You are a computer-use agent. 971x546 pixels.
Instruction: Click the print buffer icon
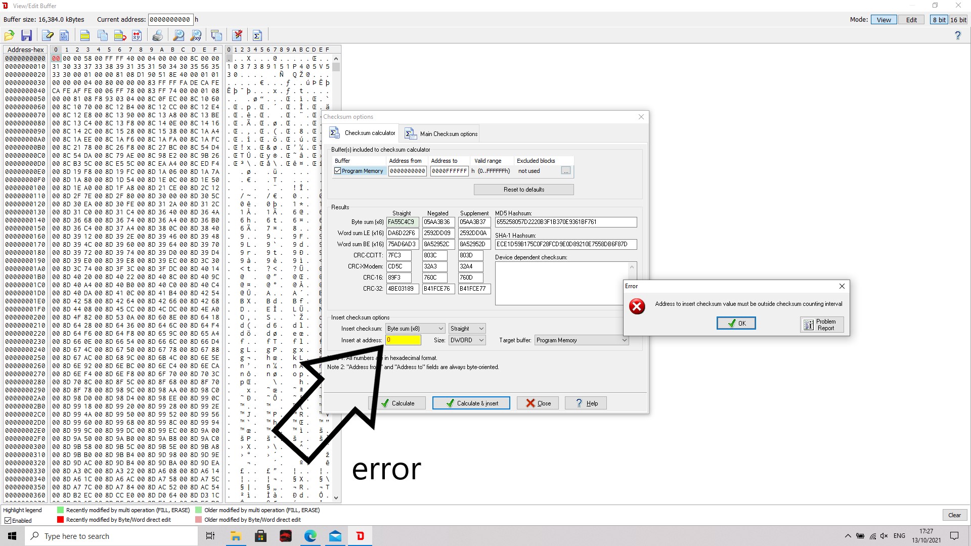(x=158, y=35)
